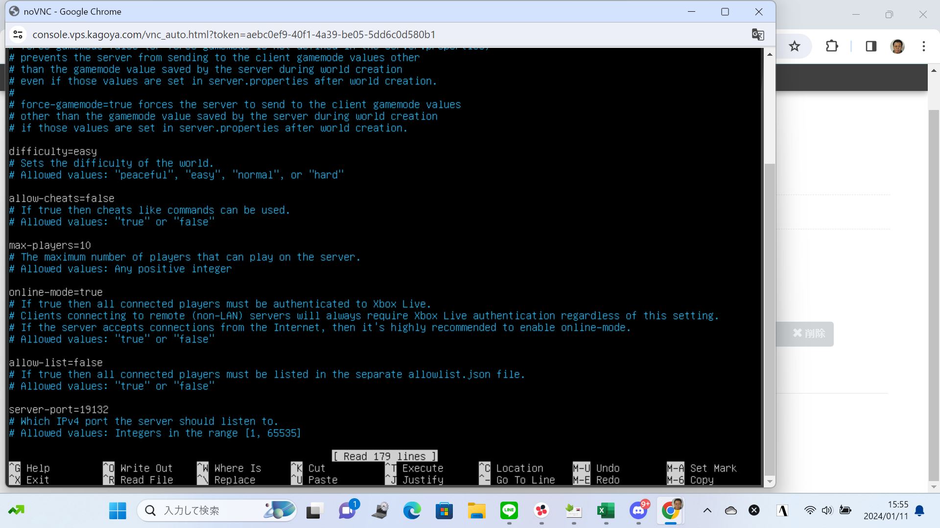The width and height of the screenshot is (940, 528).
Task: Click the site information icon beside URL
Action: tap(18, 35)
